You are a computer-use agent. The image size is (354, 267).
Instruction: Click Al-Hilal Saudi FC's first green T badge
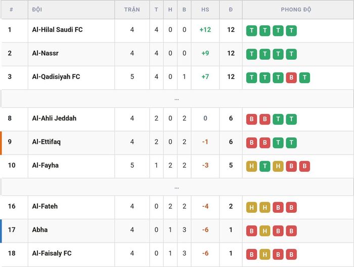251,30
